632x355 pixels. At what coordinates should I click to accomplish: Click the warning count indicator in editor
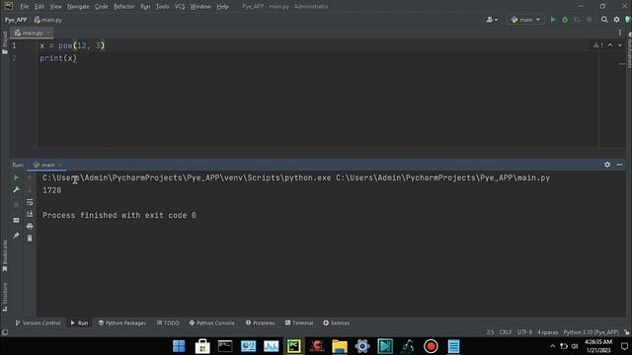click(598, 45)
